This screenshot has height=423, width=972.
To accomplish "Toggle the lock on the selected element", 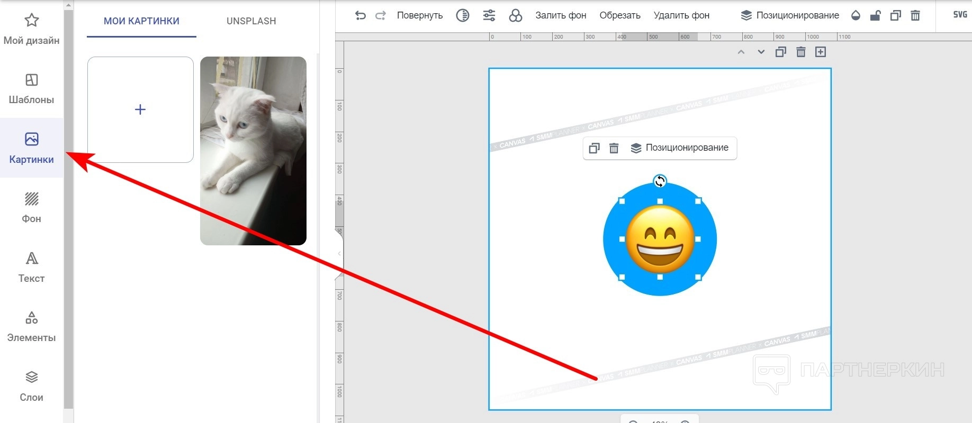I will pos(876,15).
